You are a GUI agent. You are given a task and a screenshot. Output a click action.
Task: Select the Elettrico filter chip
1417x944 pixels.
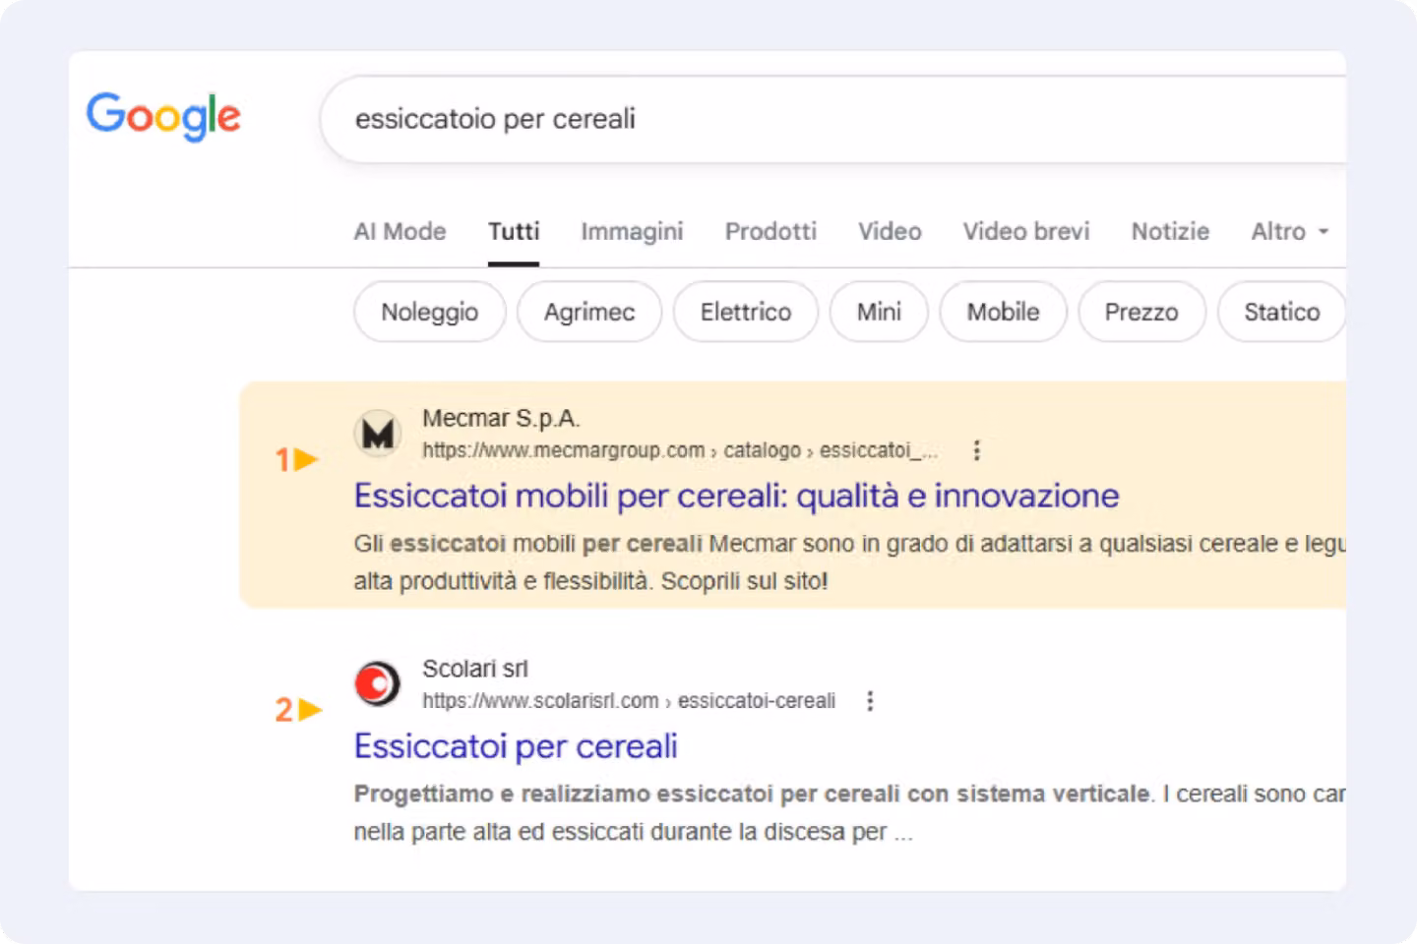(x=746, y=312)
